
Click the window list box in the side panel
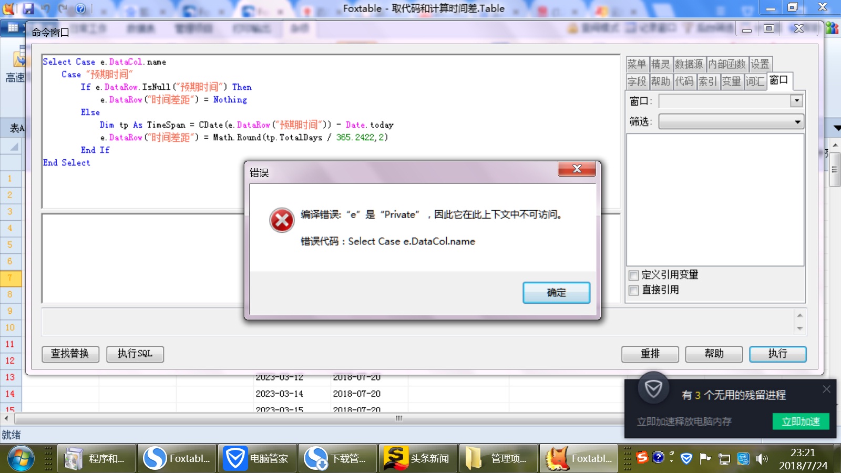click(x=715, y=200)
